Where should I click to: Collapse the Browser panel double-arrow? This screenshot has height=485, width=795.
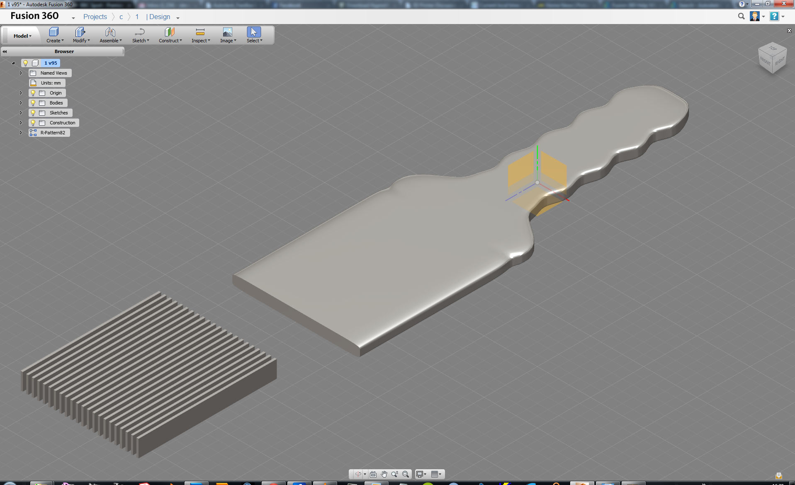coord(5,51)
